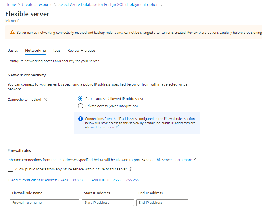Click Add current client IP address link
The height and width of the screenshot is (215, 266).
click(x=45, y=180)
